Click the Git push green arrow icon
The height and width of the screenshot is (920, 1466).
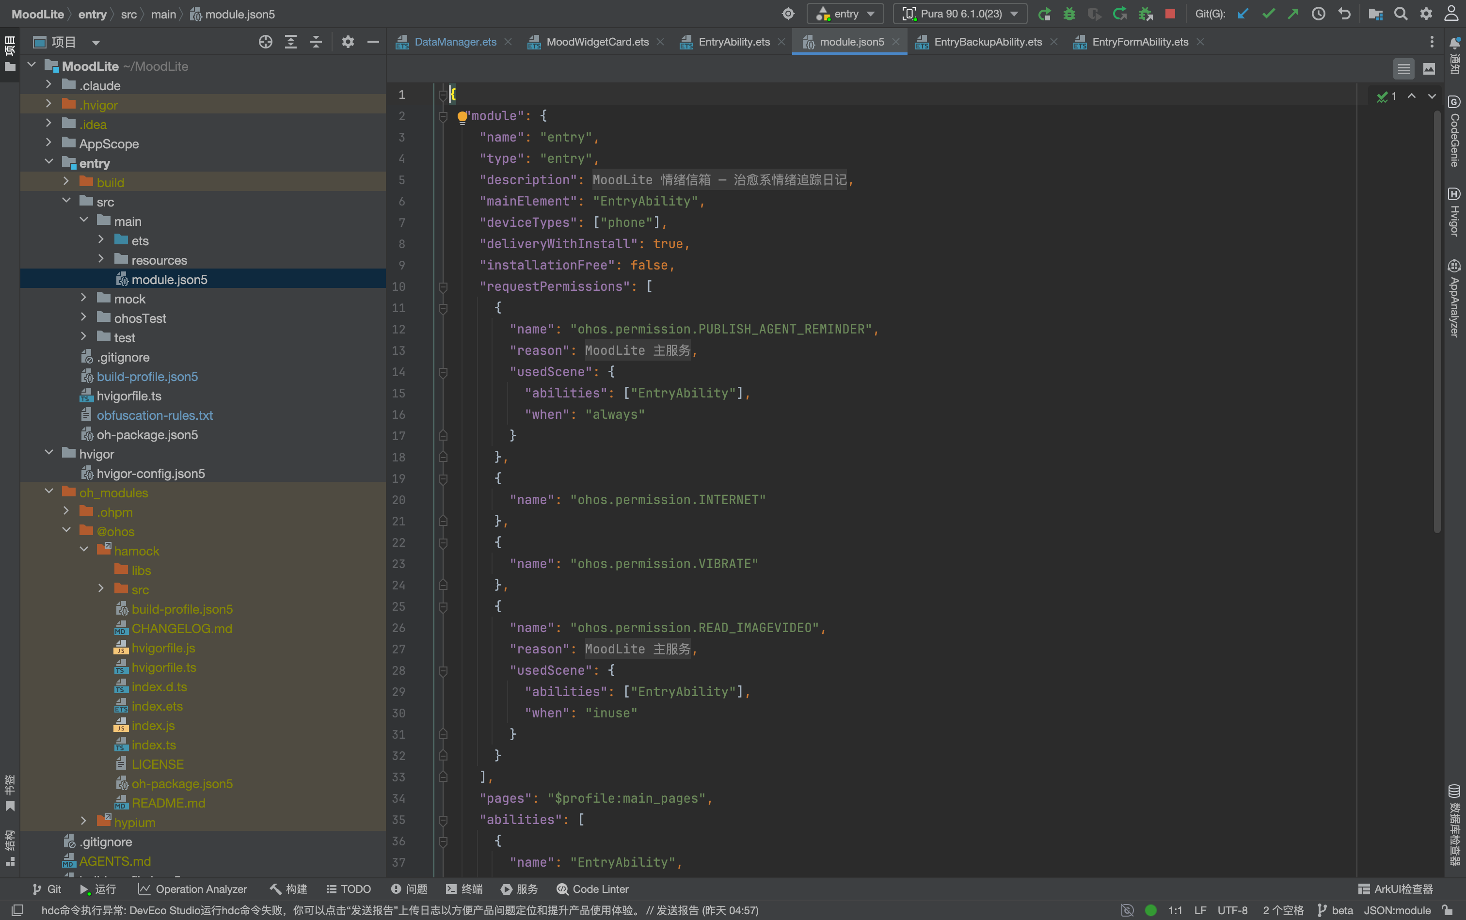[1293, 14]
